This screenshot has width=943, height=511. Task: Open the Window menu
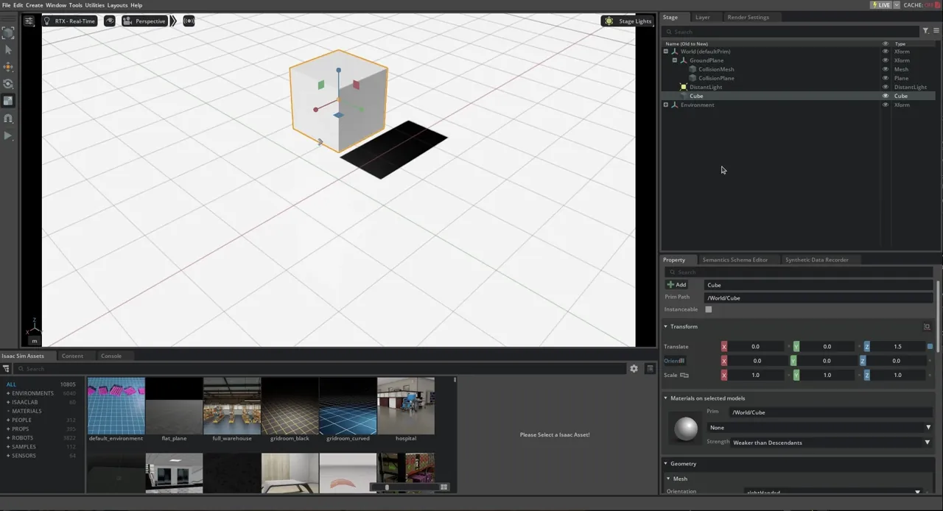click(x=56, y=5)
